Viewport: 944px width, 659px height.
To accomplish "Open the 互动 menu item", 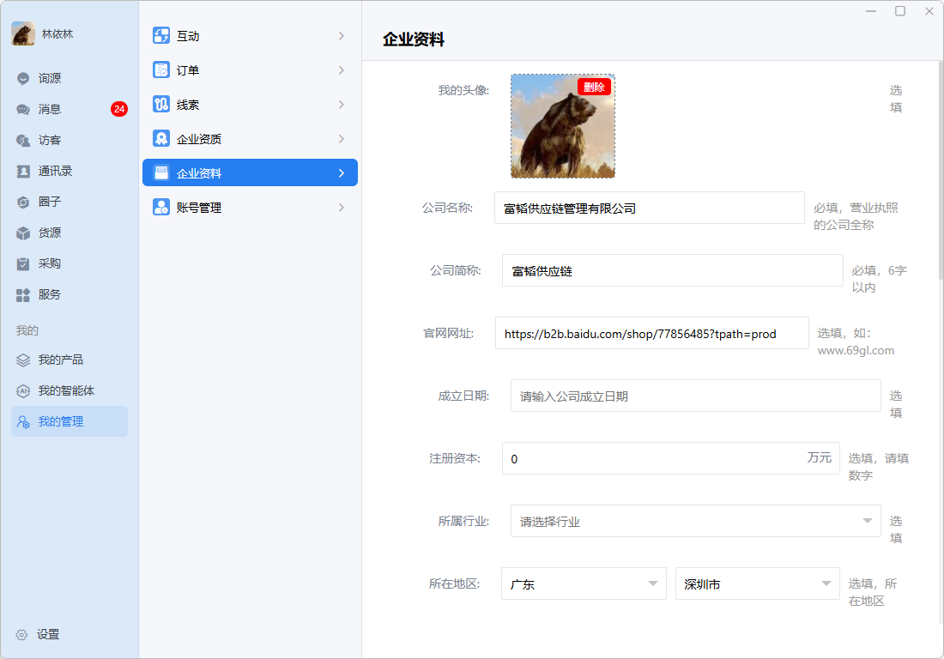I will pyautogui.click(x=250, y=35).
